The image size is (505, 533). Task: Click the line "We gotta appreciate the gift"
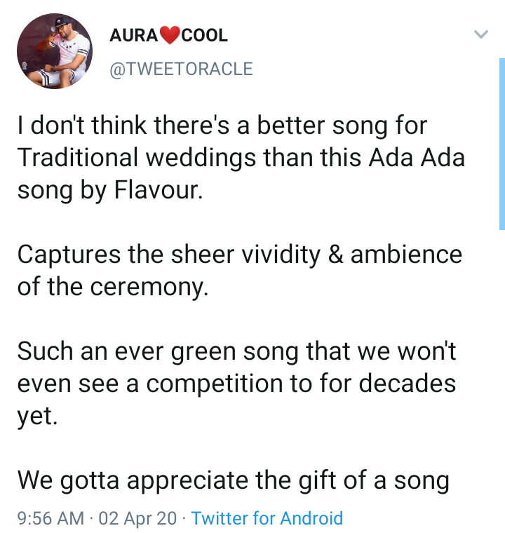coord(234,481)
